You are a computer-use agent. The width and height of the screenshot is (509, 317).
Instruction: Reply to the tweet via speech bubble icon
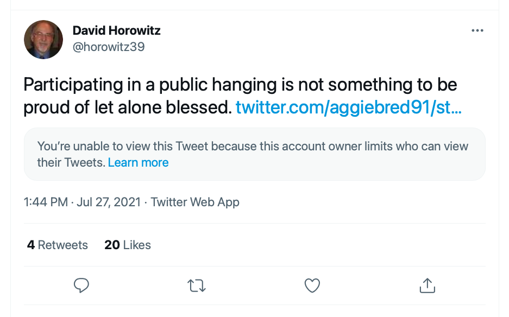tap(81, 285)
